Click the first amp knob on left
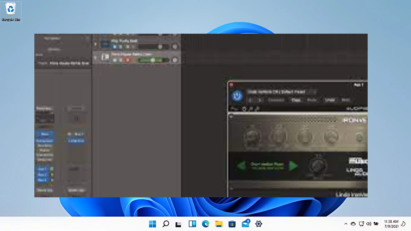411x231 pixels. (252, 136)
